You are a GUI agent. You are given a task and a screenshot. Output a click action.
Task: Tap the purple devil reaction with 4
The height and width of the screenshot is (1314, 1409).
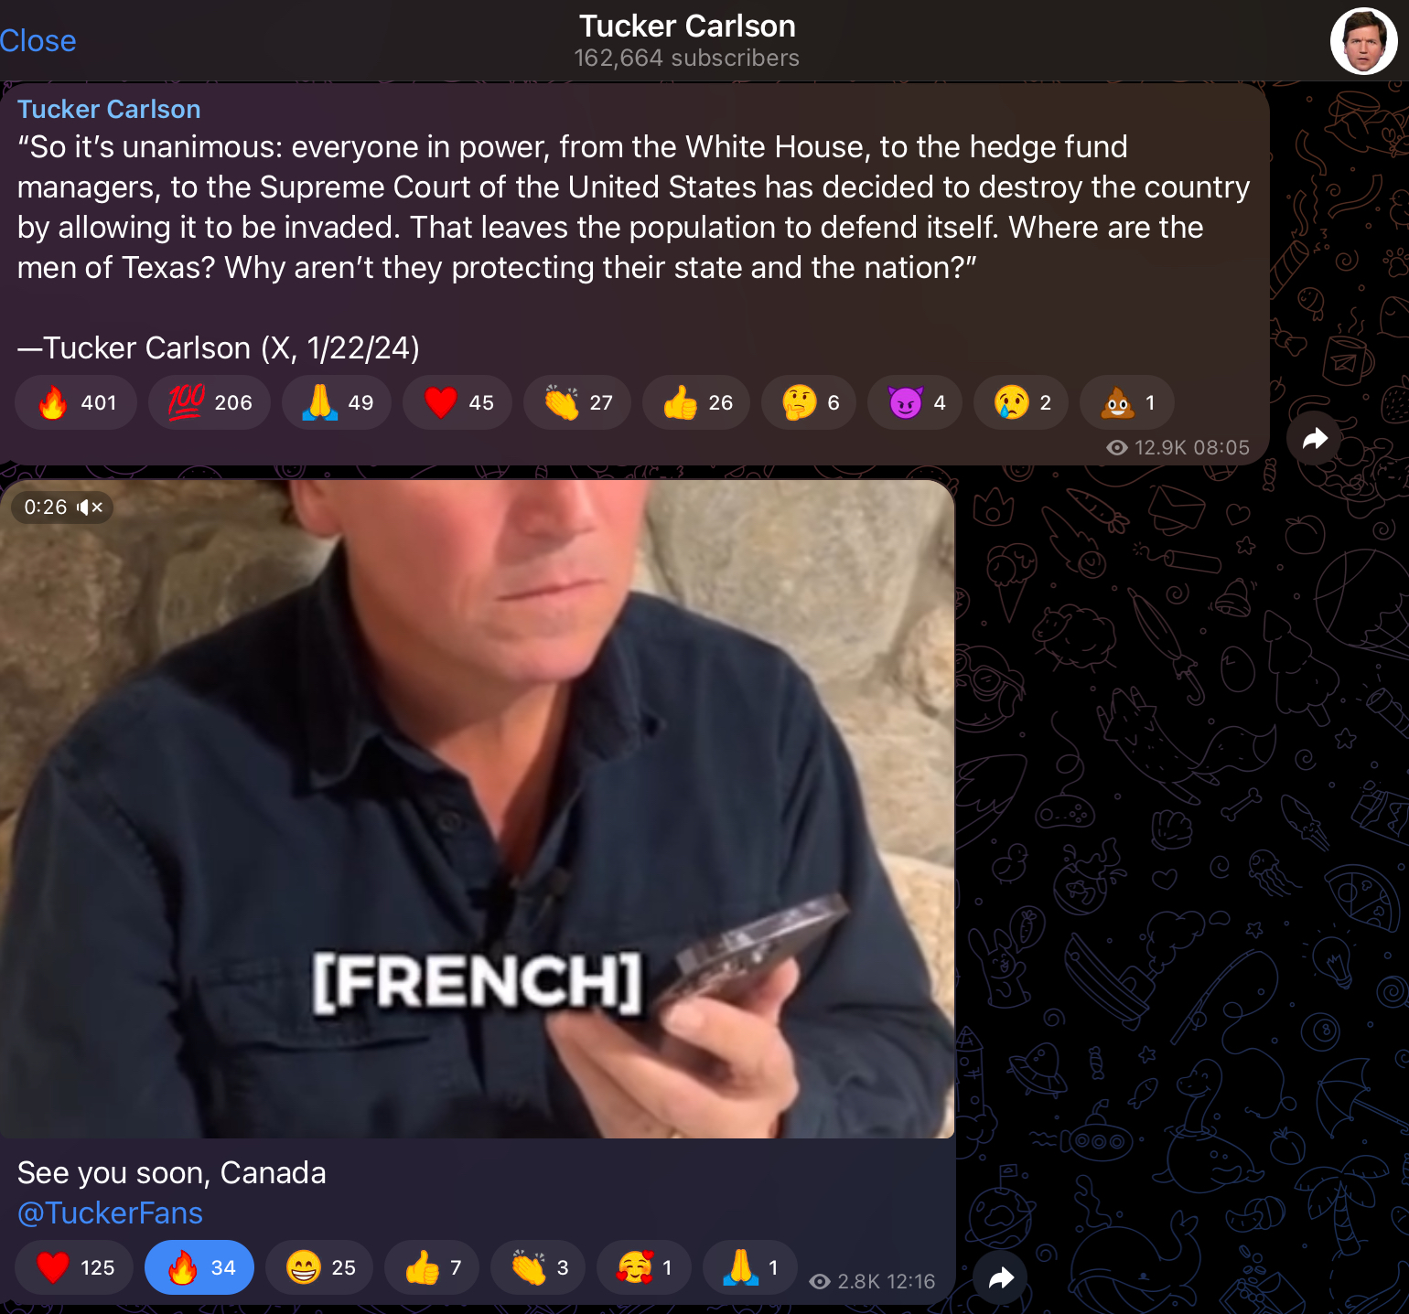click(915, 402)
